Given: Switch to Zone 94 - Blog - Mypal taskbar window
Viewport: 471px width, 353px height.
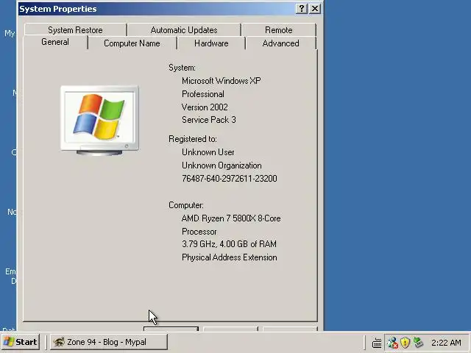Looking at the screenshot, I should click(108, 342).
